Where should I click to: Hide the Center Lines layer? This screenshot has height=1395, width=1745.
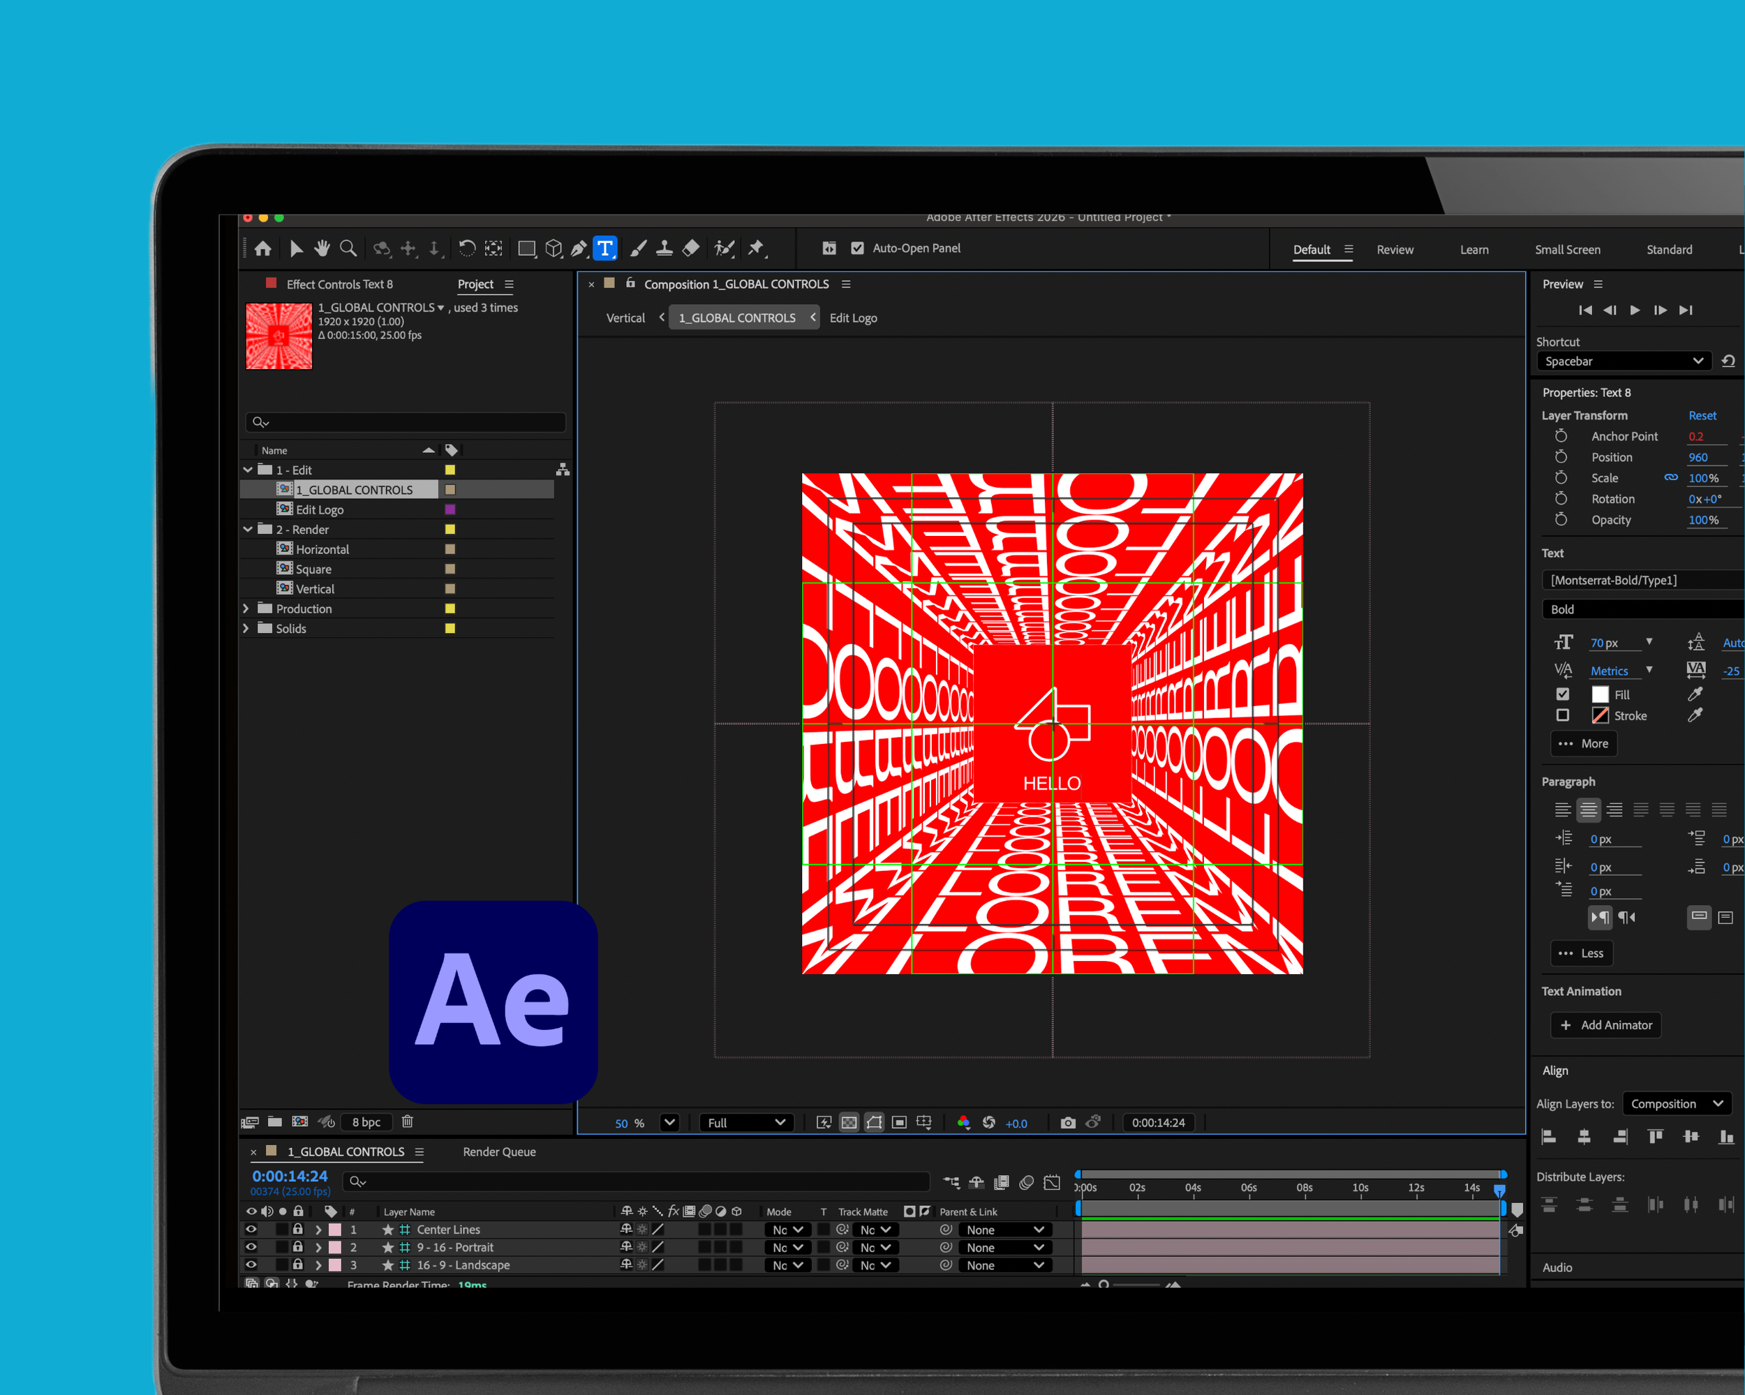tap(251, 1229)
